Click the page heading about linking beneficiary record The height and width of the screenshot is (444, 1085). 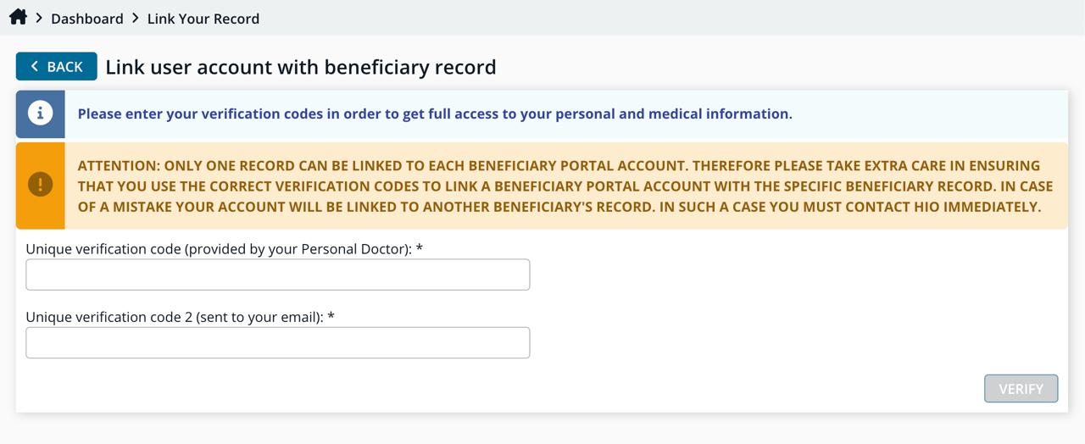click(301, 67)
